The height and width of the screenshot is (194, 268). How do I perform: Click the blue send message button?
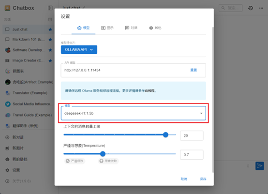260,166
